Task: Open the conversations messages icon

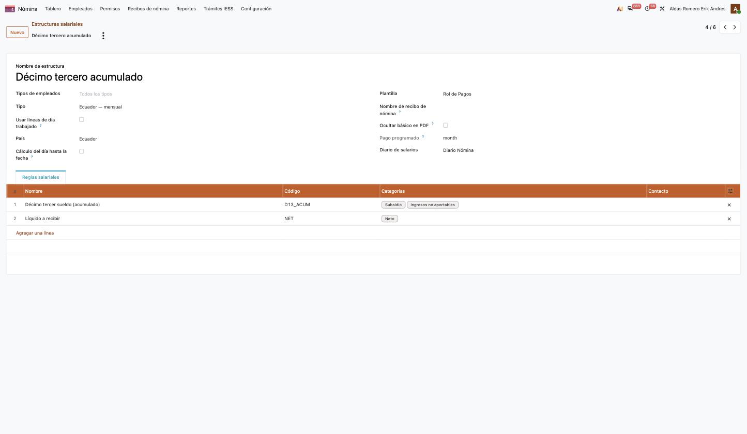Action: tap(630, 9)
